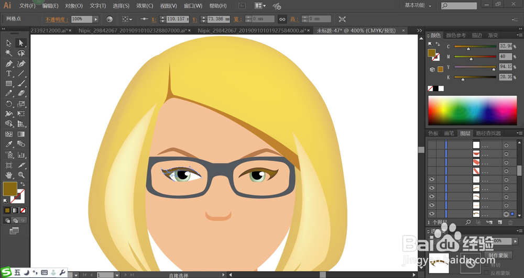Select the Magic Wand tool
This screenshot has width=524, height=278.
(x=9, y=53)
